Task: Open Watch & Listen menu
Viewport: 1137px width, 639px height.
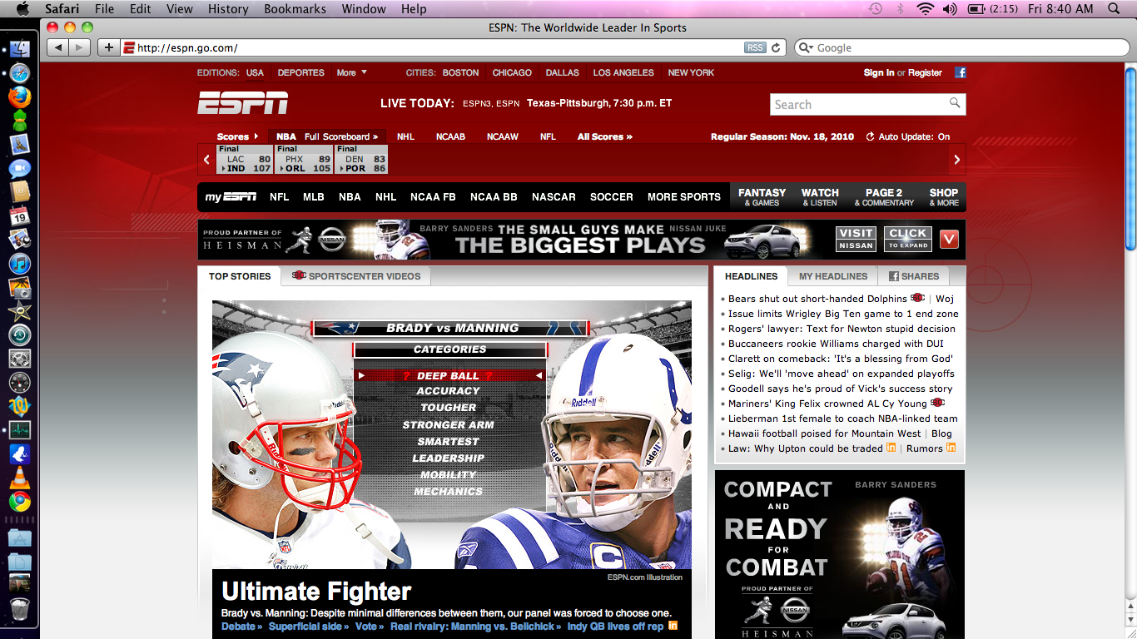Action: [x=820, y=197]
